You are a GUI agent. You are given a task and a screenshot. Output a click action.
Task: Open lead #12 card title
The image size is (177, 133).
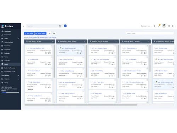pyautogui.click(x=69, y=48)
